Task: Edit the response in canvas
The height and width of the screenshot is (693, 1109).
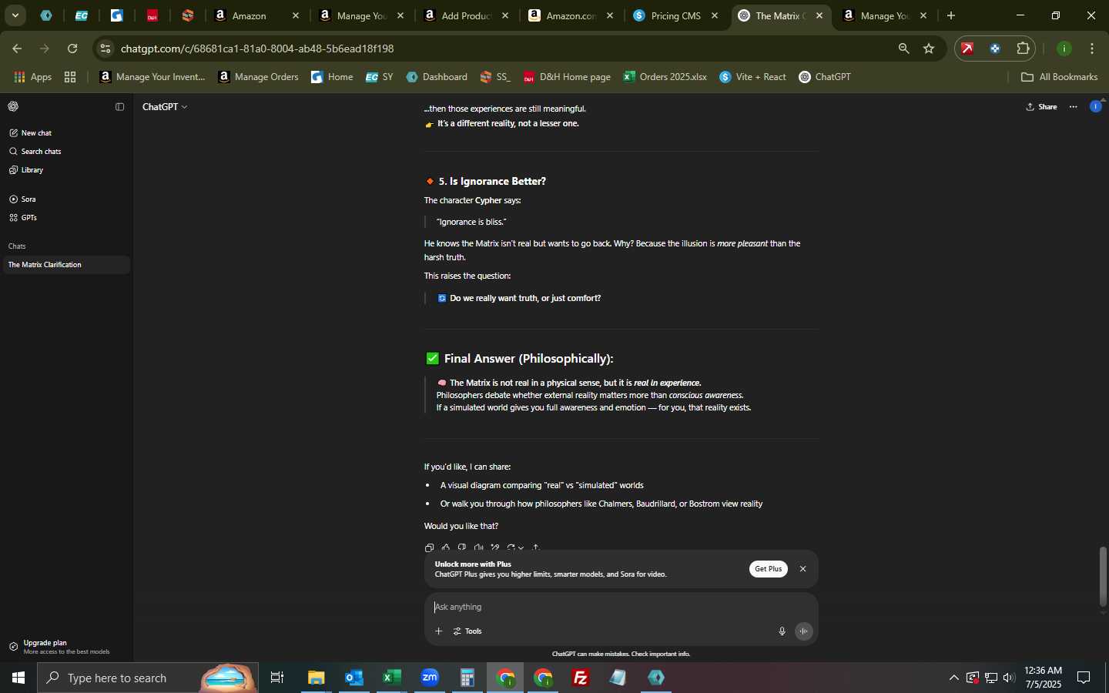Action: (494, 547)
